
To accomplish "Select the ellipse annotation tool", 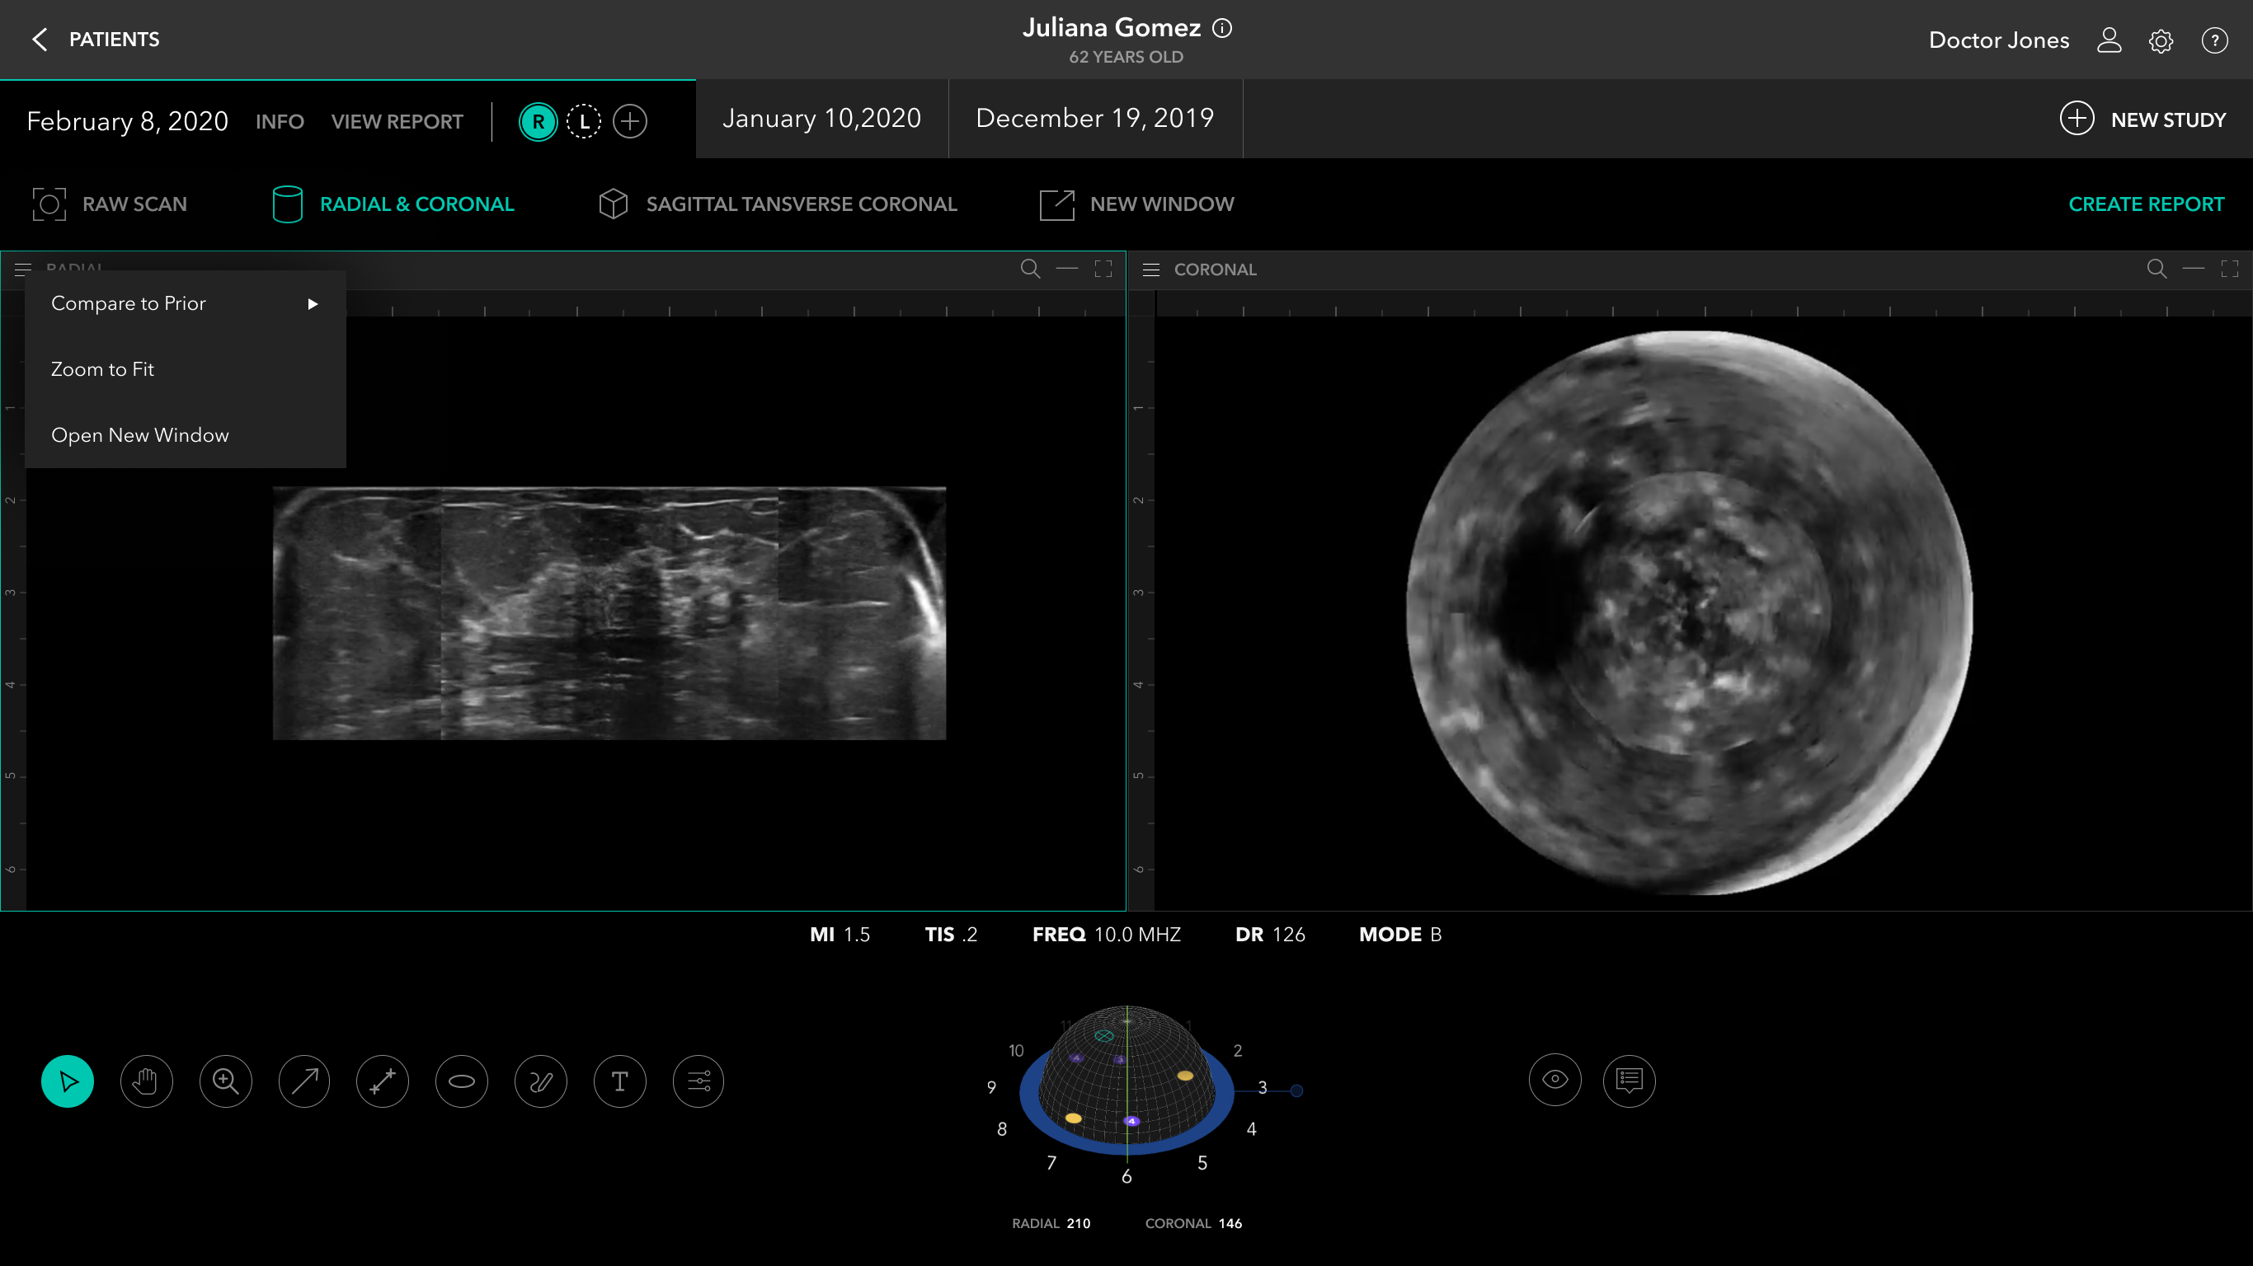I will [x=462, y=1081].
